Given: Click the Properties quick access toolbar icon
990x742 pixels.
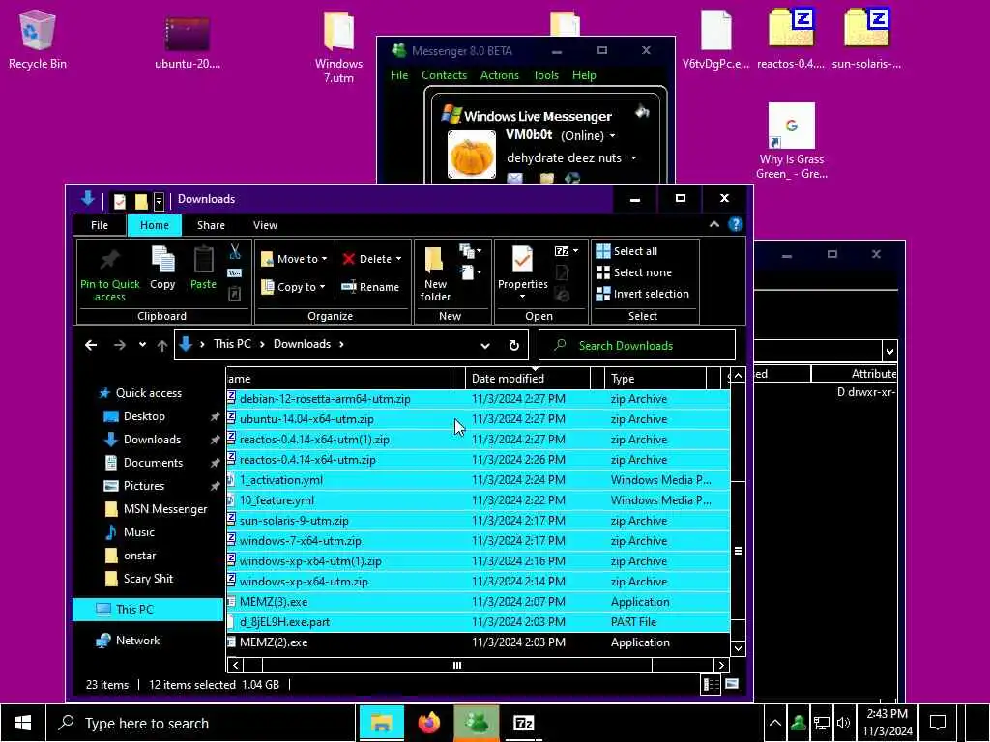Looking at the screenshot, I should point(119,201).
